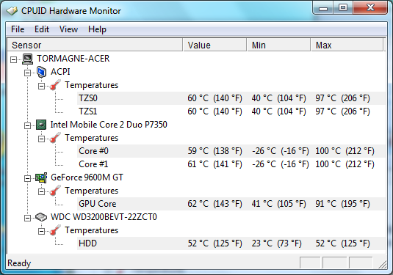Select the TZS0 sensor row
This screenshot has width=393, height=275.
point(231,98)
